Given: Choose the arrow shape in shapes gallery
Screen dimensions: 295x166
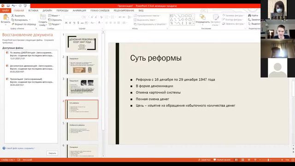Looking at the screenshot, I should click(x=179, y=16).
